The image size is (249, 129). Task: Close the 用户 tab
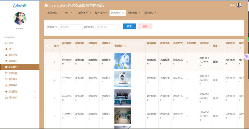[x=72, y=13]
